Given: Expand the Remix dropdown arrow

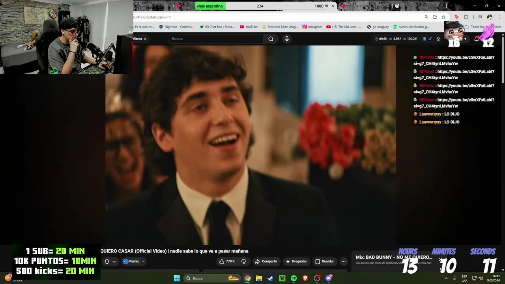Looking at the screenshot, I should point(143,261).
